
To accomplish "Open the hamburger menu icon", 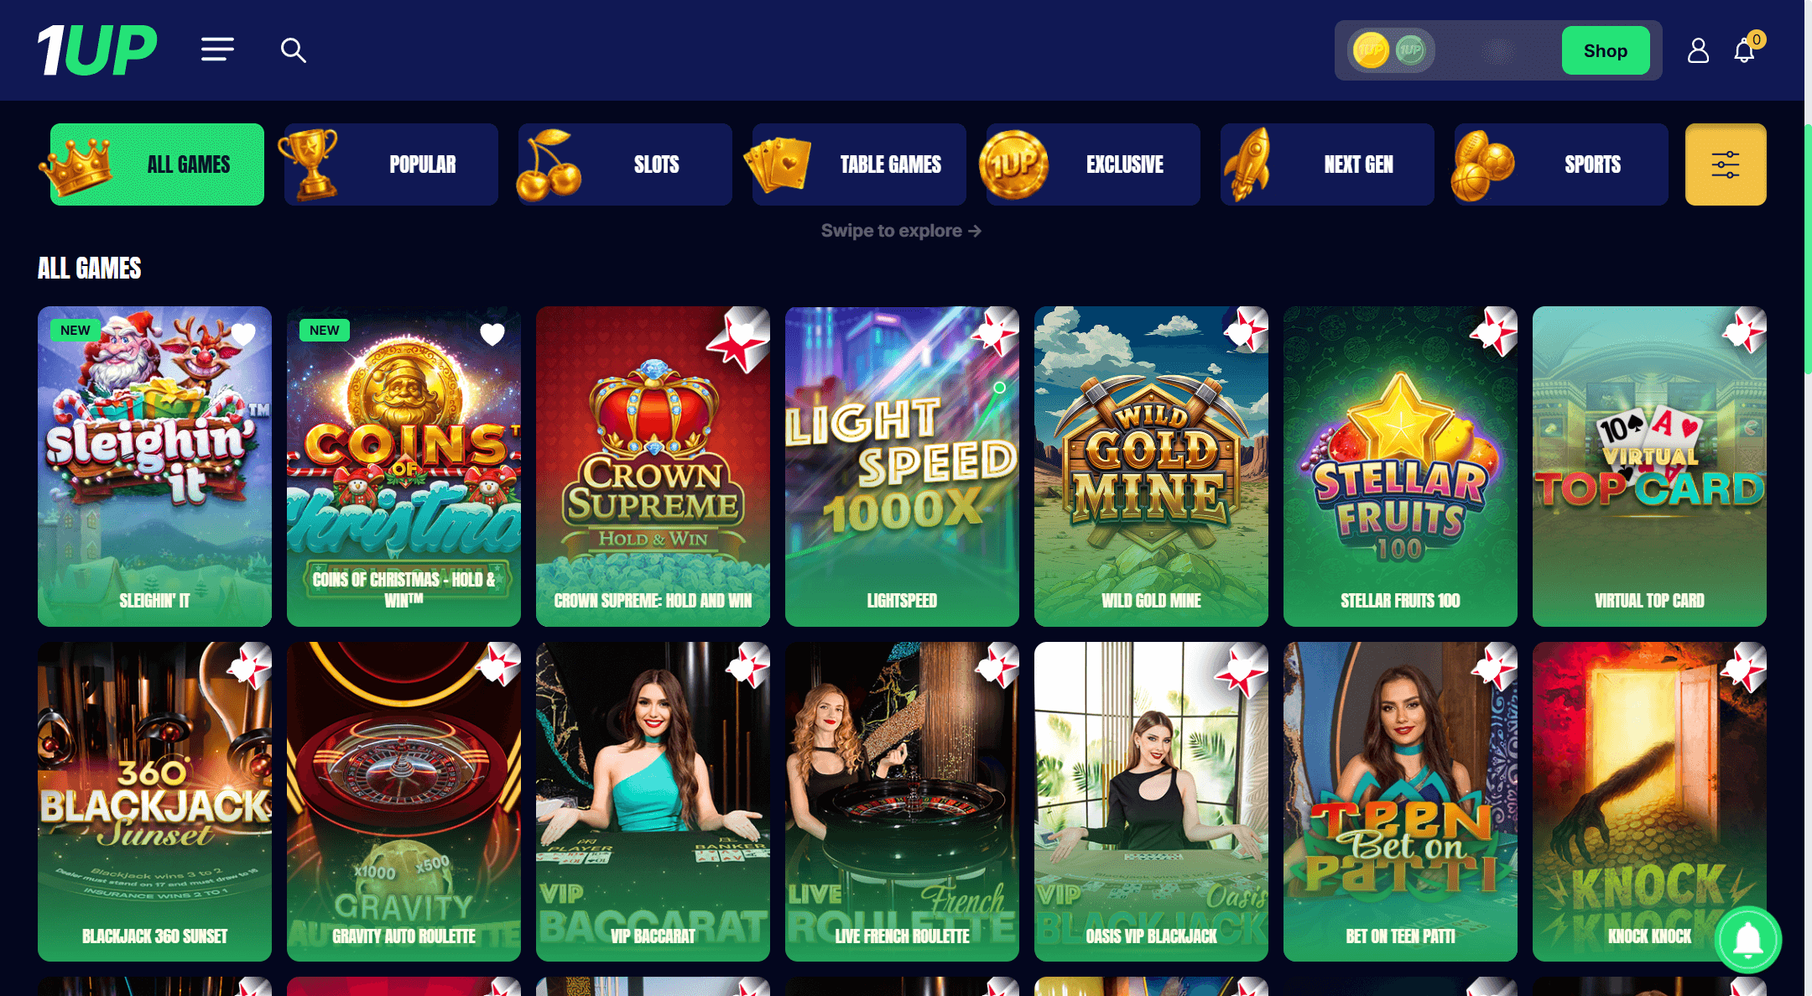I will pyautogui.click(x=217, y=50).
